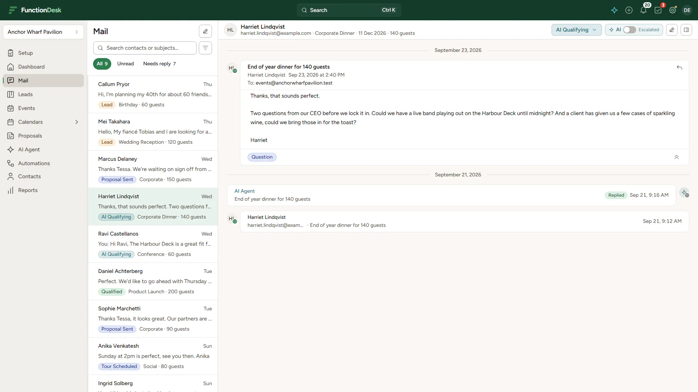Open mail list filter icon
Image resolution: width=698 pixels, height=392 pixels.
(205, 48)
